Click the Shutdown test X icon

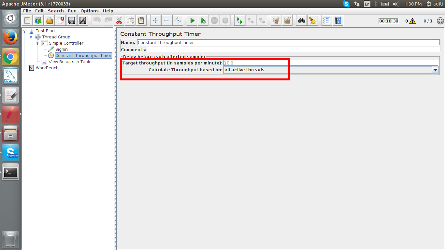pos(225,21)
